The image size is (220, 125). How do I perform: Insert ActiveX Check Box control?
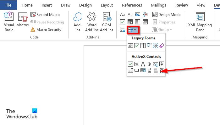coord(130,64)
